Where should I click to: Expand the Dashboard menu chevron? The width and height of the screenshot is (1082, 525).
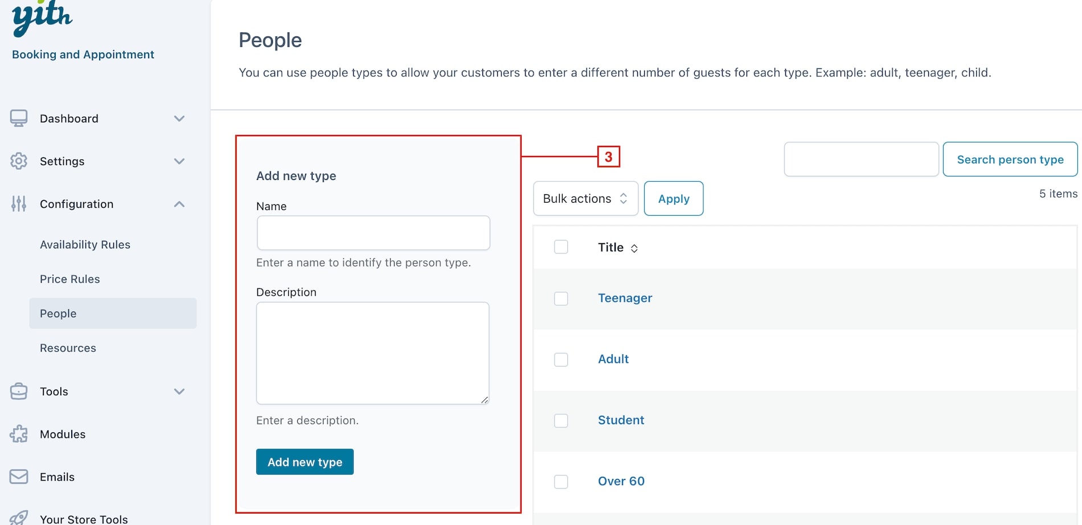(x=179, y=118)
